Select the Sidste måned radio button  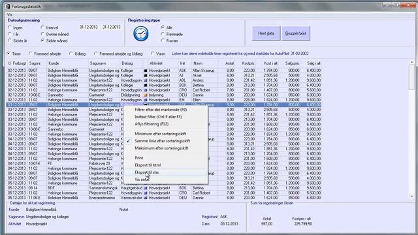(42, 40)
